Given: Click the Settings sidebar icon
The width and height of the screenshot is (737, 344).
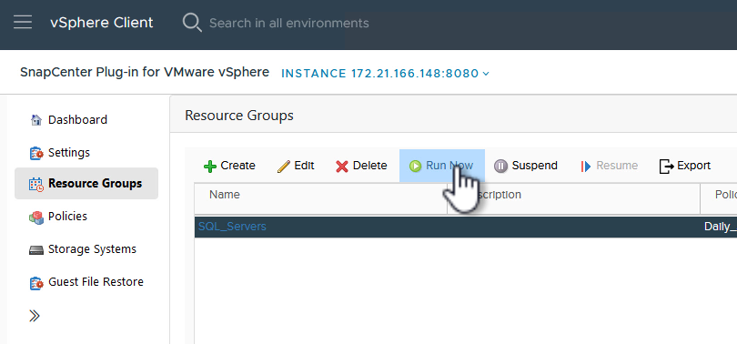Looking at the screenshot, I should [x=36, y=153].
